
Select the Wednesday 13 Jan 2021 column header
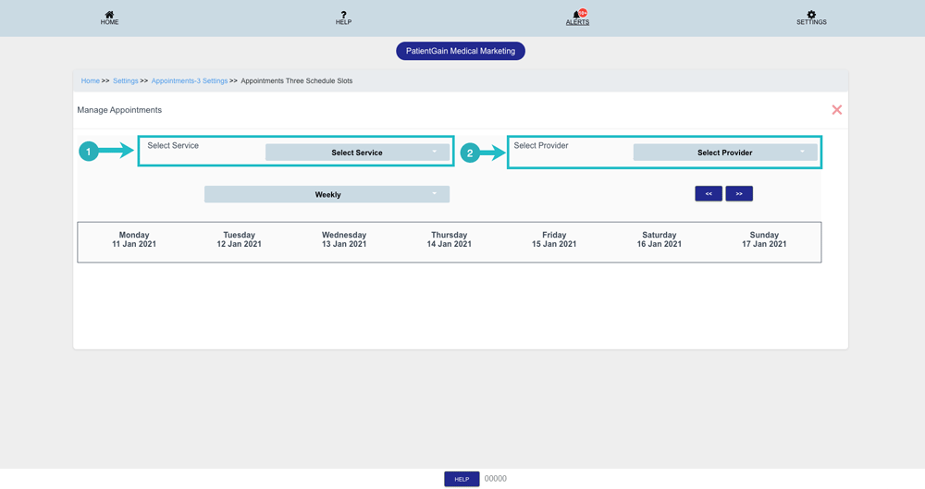click(344, 239)
